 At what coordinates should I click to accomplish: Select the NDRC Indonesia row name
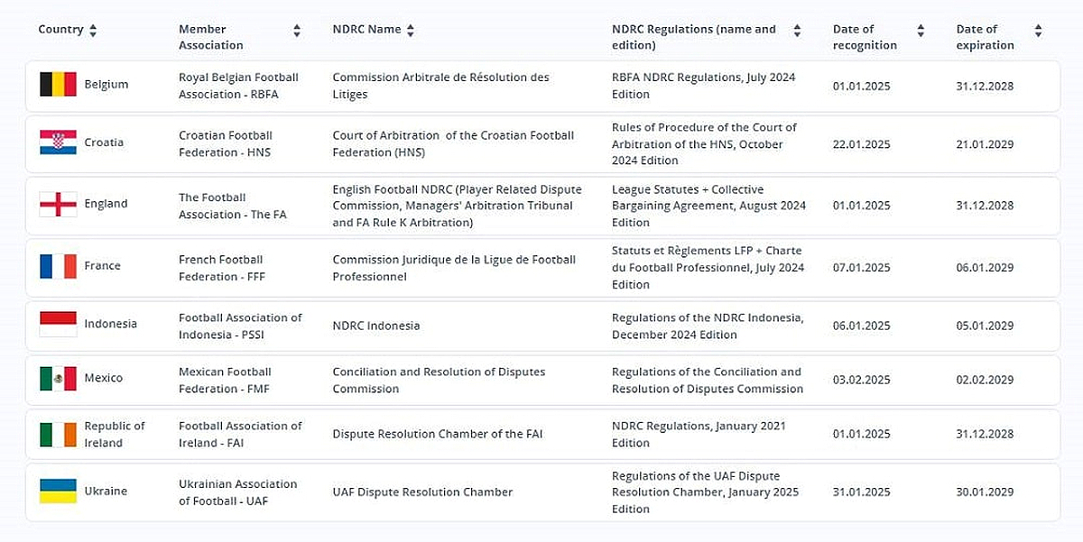pyautogui.click(x=375, y=326)
